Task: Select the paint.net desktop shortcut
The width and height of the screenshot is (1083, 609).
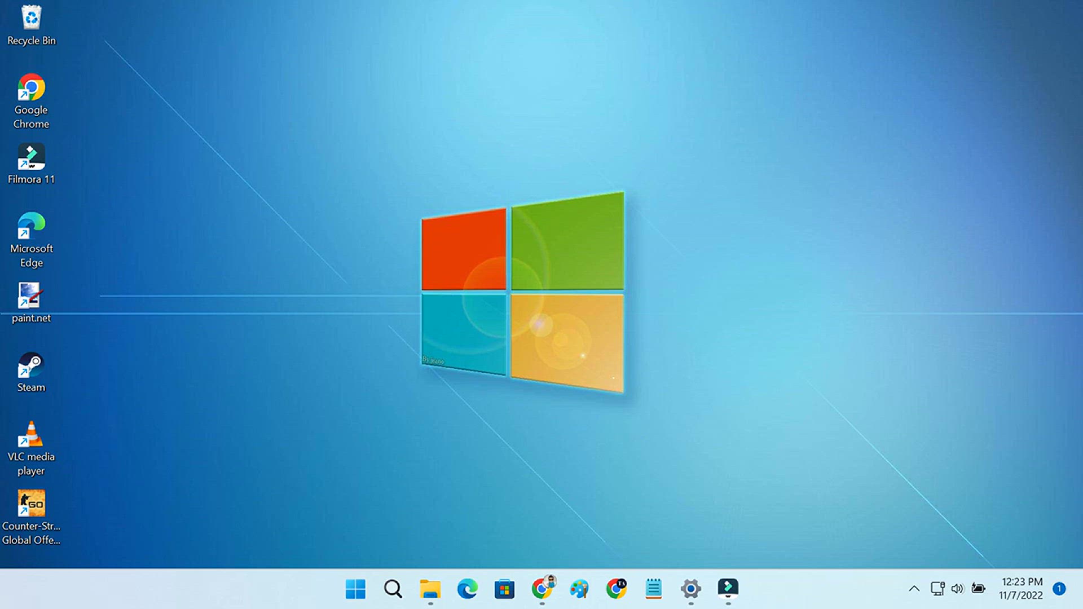Action: point(31,303)
